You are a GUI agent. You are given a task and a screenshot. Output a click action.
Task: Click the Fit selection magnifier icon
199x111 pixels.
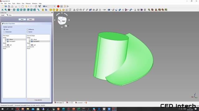[6, 10]
